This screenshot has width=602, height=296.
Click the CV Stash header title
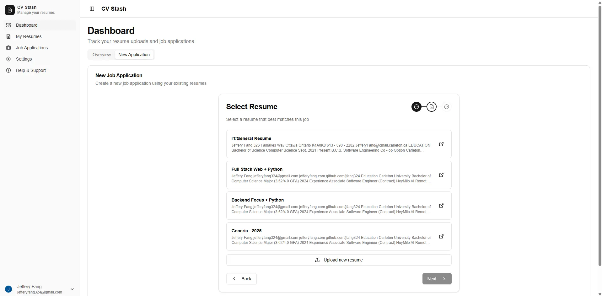pos(114,9)
